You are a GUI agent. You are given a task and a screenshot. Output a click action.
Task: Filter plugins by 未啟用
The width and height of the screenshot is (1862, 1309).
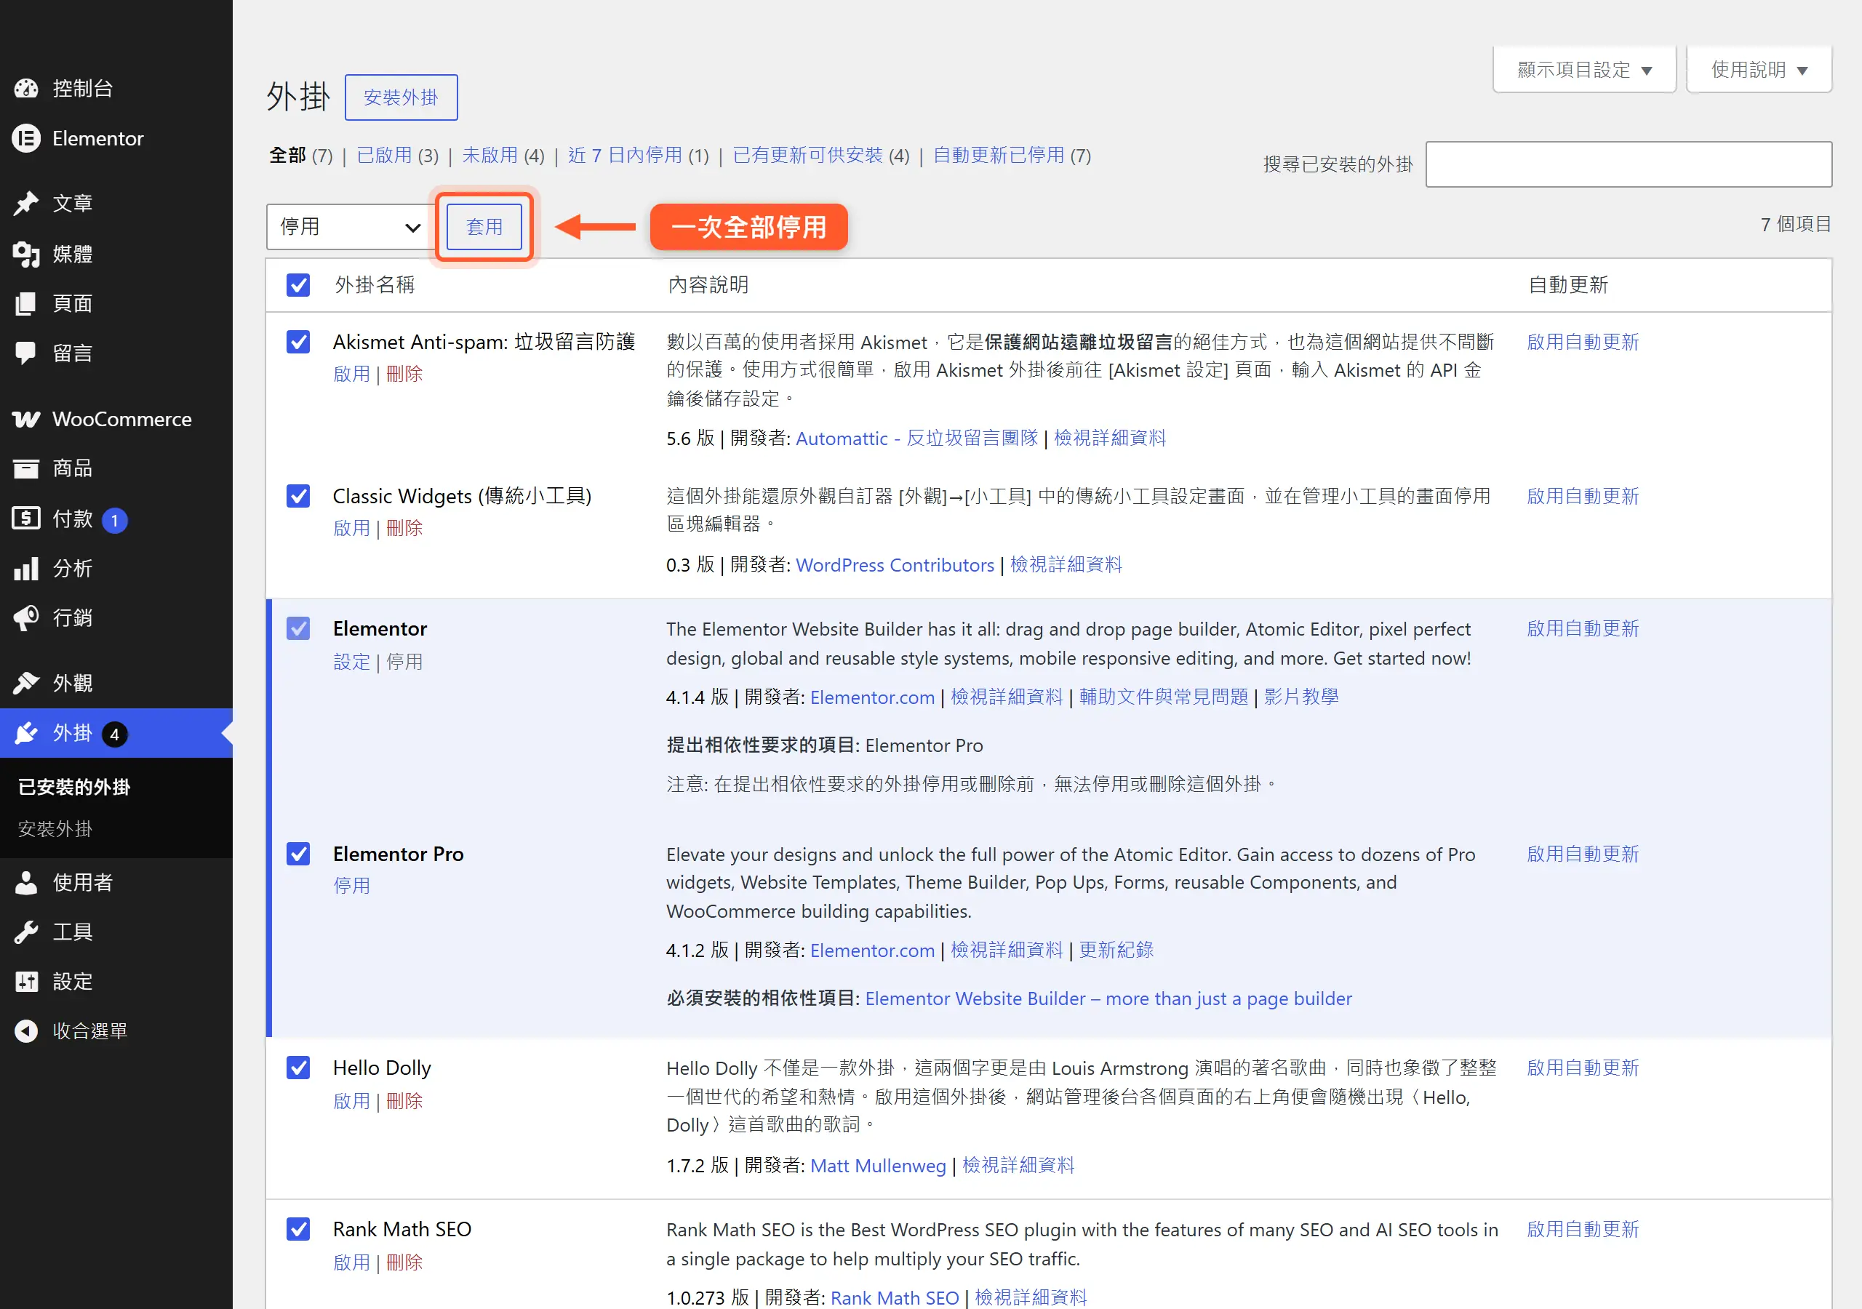click(490, 155)
